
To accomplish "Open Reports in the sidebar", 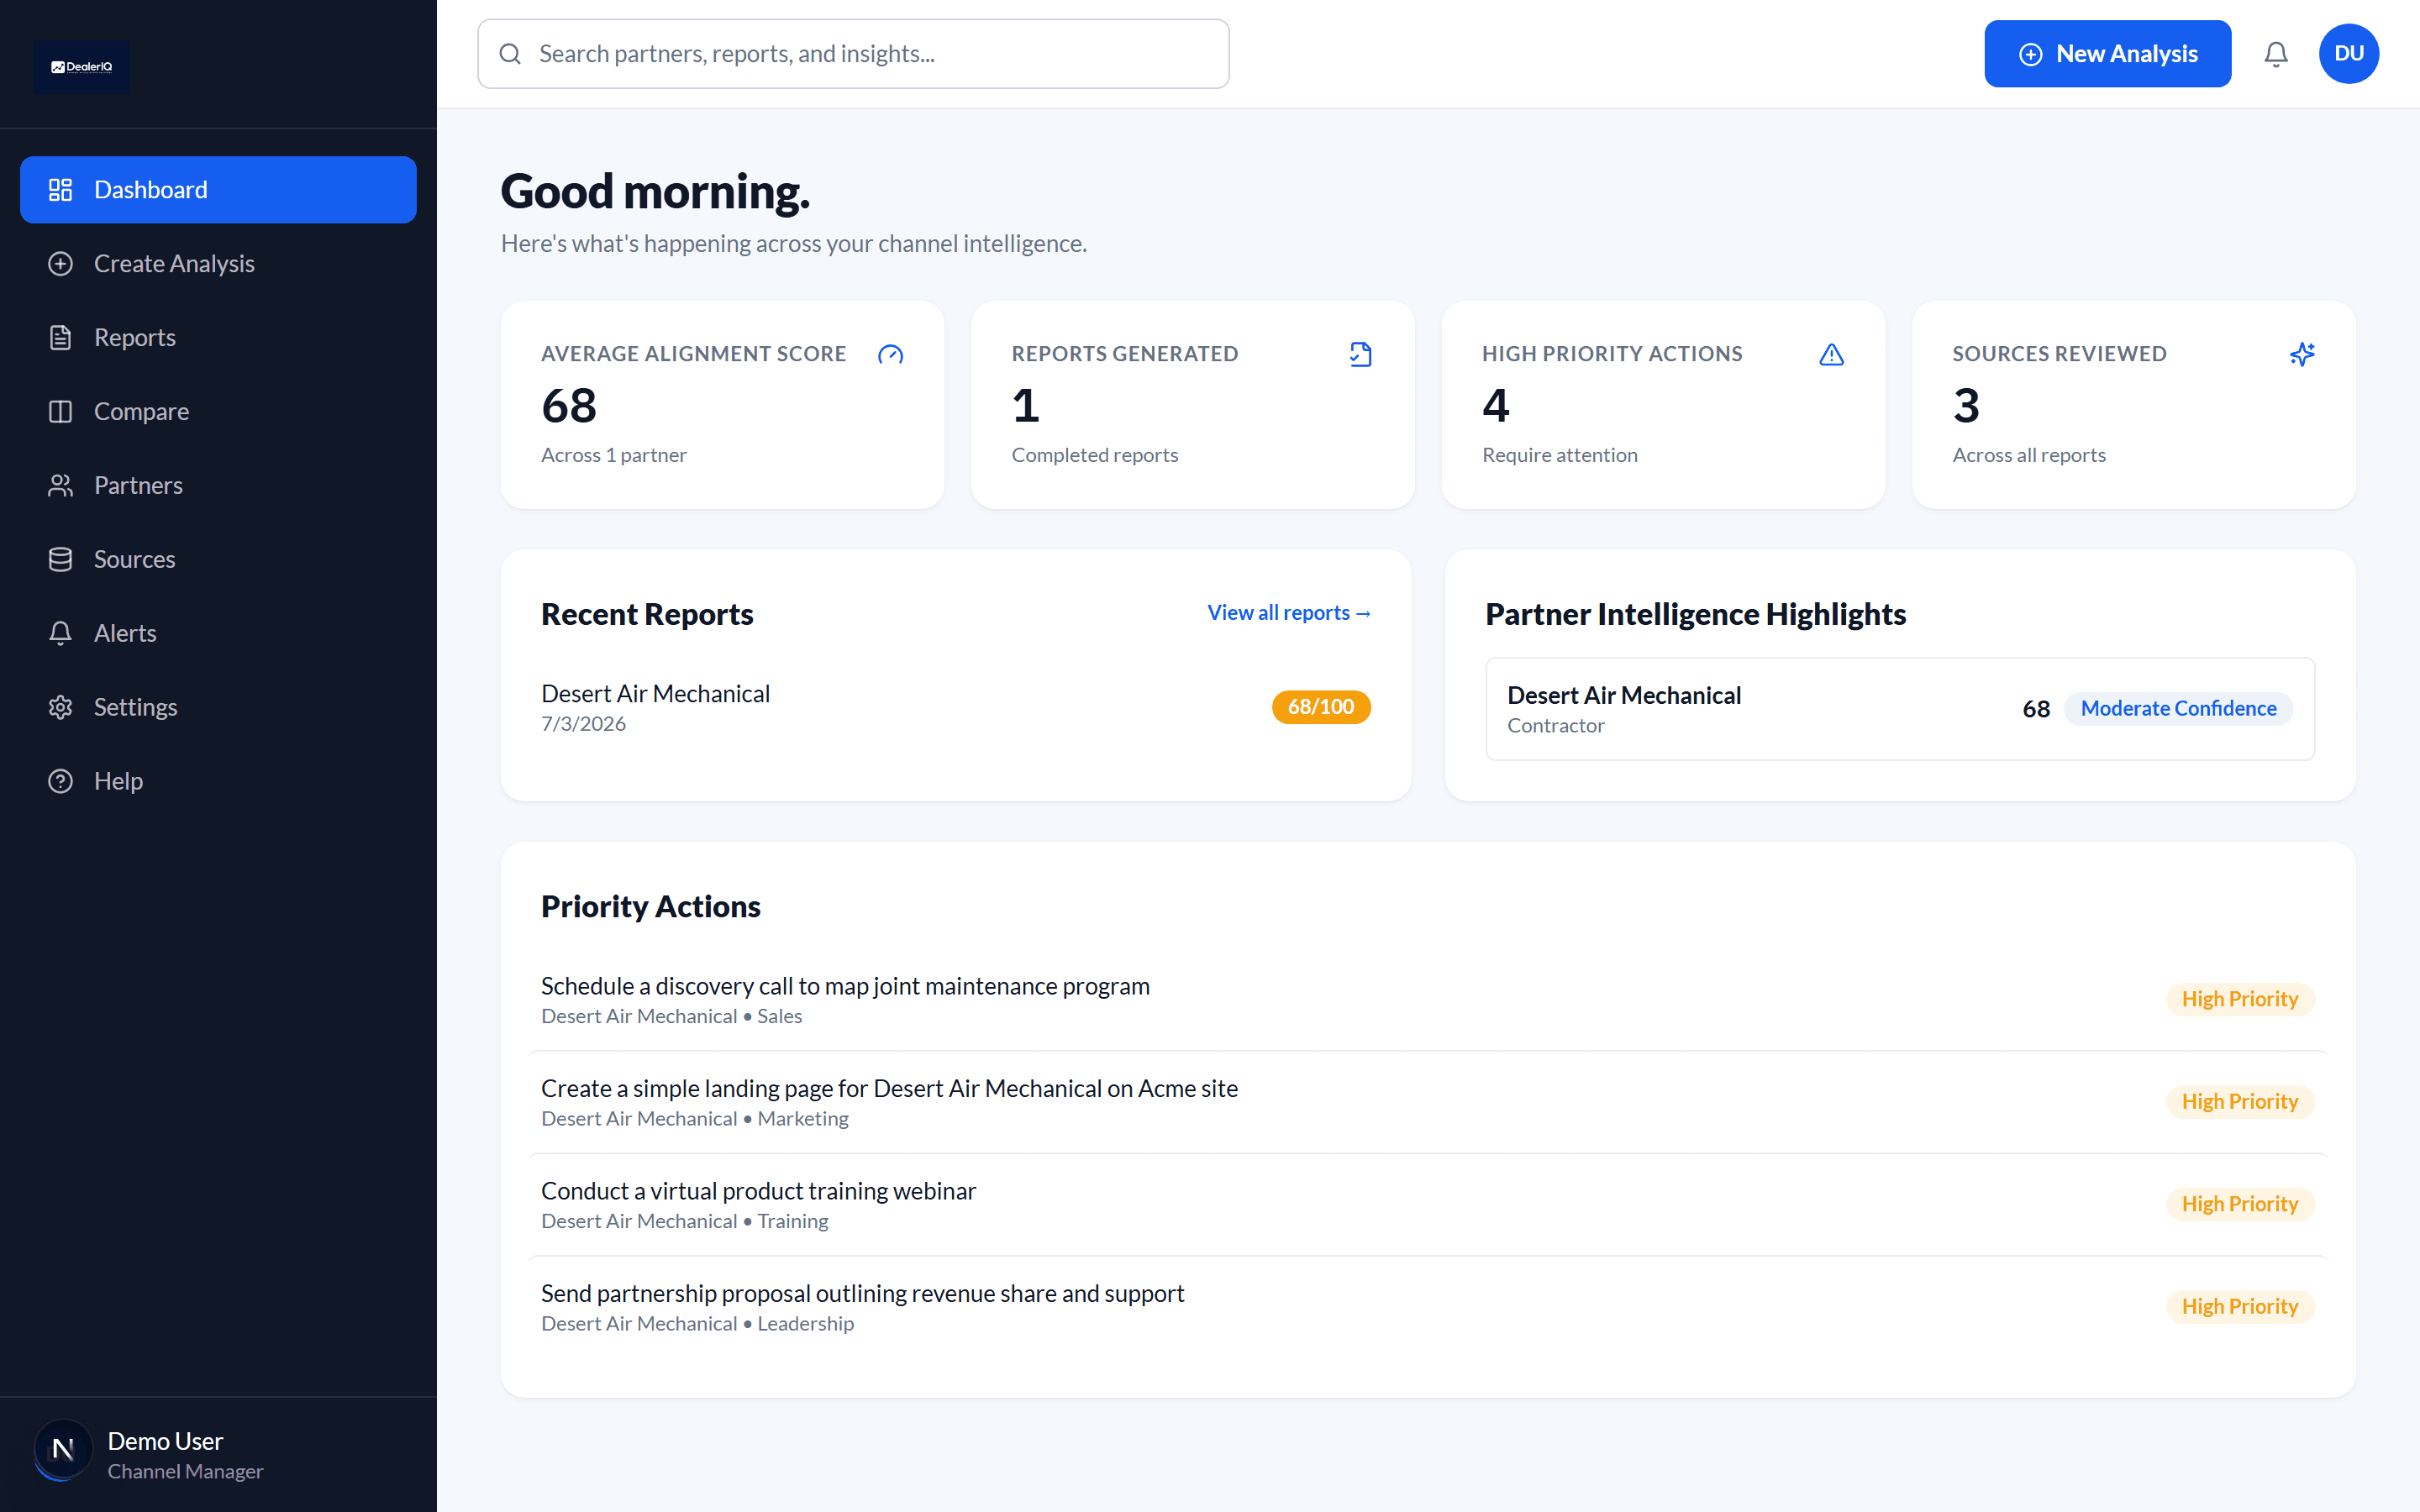I will (218, 338).
